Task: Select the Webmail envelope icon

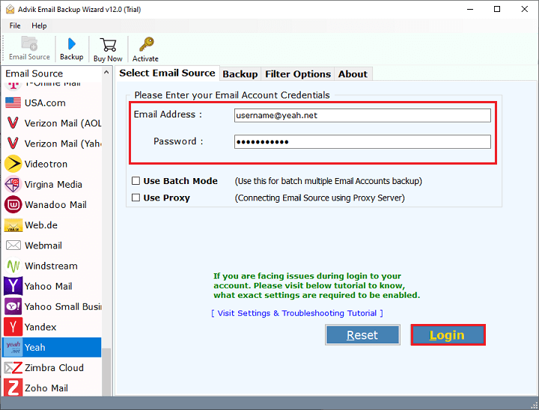Action: [x=13, y=245]
